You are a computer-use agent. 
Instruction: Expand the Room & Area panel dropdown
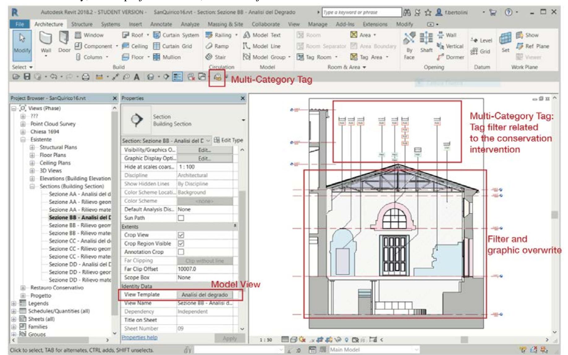[x=347, y=67]
